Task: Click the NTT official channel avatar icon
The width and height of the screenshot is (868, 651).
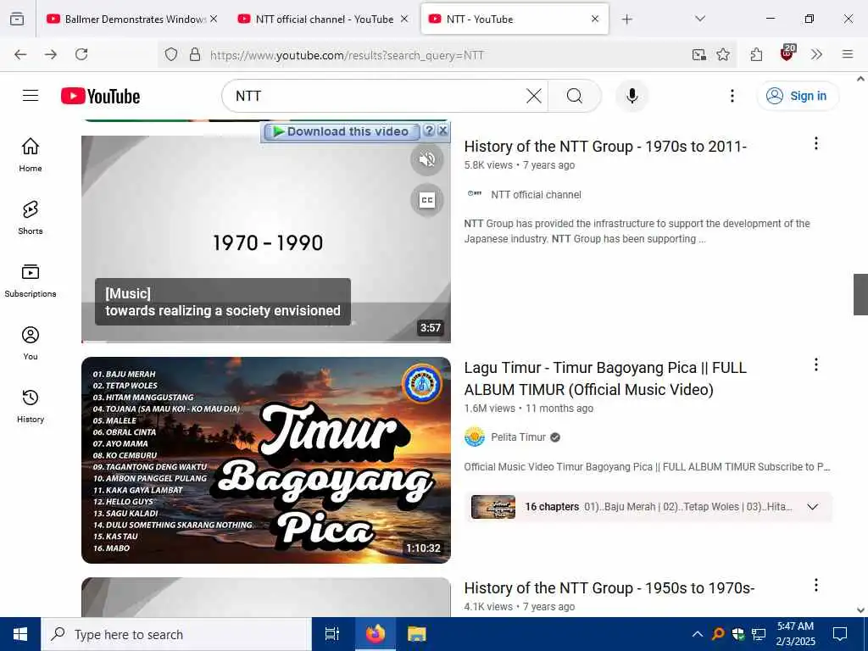Action: (x=475, y=194)
